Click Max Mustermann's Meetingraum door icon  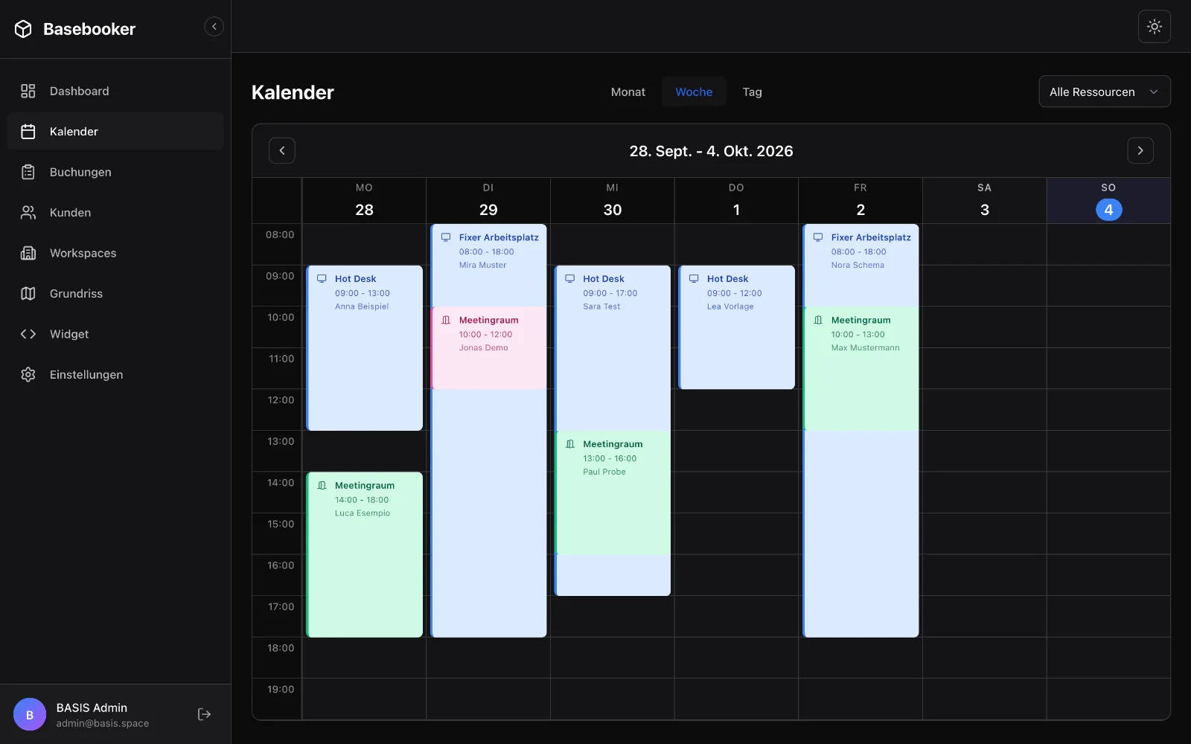[x=818, y=321]
